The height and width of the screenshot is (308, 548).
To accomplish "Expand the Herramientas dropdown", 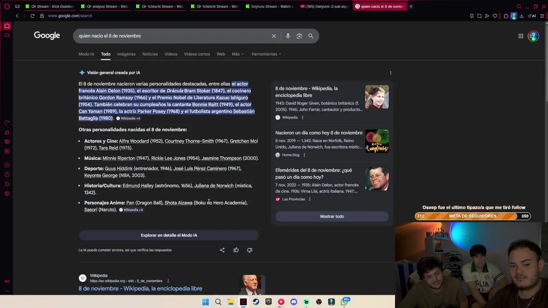I will pos(266,54).
